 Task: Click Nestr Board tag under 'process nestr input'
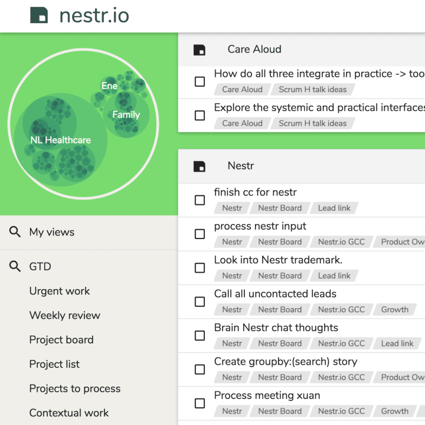click(x=280, y=242)
